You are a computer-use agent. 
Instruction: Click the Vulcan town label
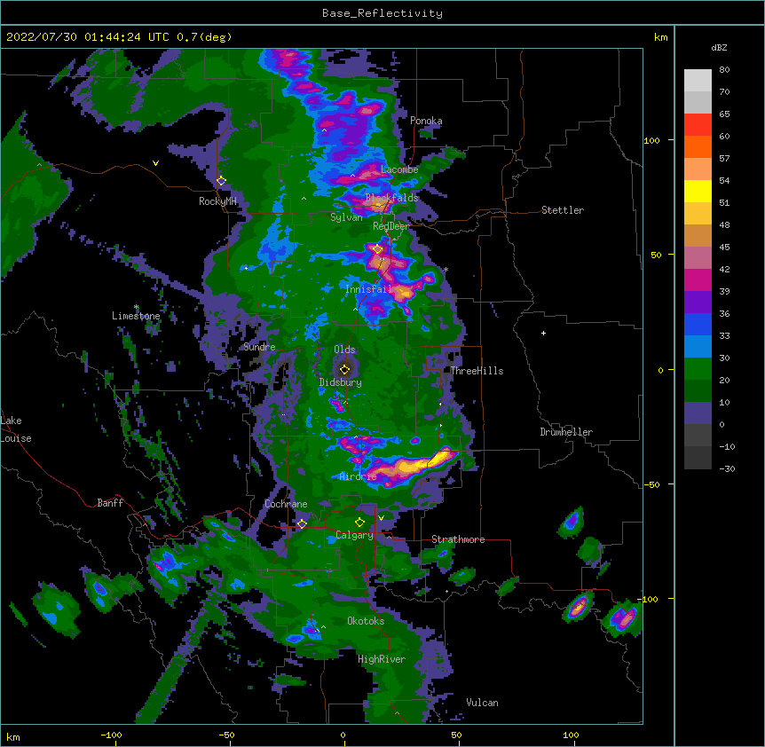482,703
